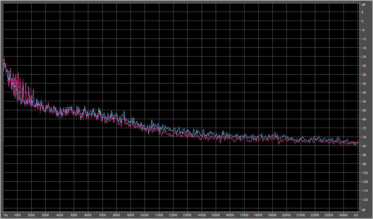Click the 14000 Hz frequency axis label
The height and width of the screenshot is (219, 373).
coord(202,215)
